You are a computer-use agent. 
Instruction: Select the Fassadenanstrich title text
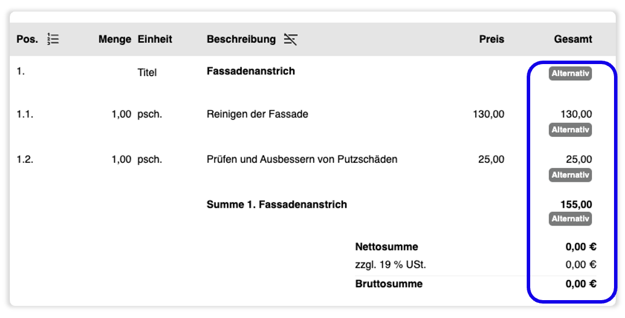pos(251,71)
